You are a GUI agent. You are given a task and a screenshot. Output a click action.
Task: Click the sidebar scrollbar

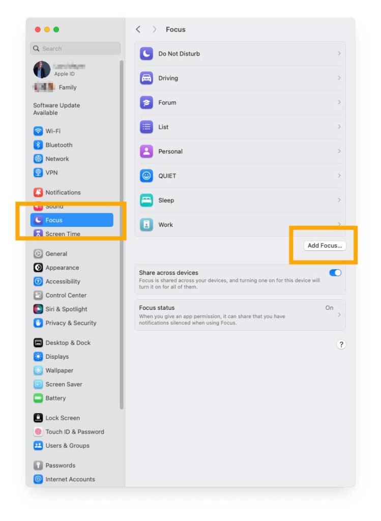pyautogui.click(x=121, y=235)
